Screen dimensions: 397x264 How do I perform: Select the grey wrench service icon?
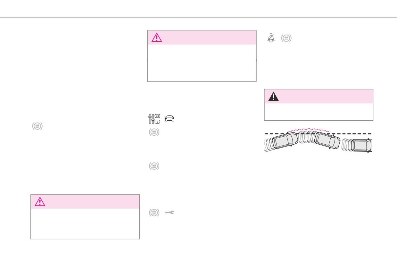point(170,212)
